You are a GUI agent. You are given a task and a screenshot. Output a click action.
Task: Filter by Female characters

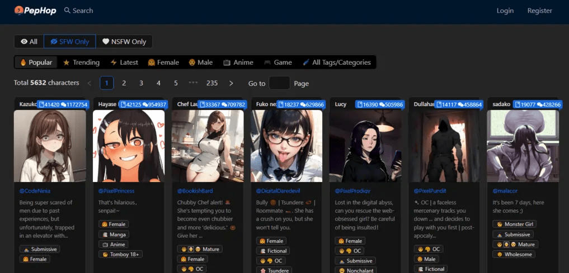163,63
